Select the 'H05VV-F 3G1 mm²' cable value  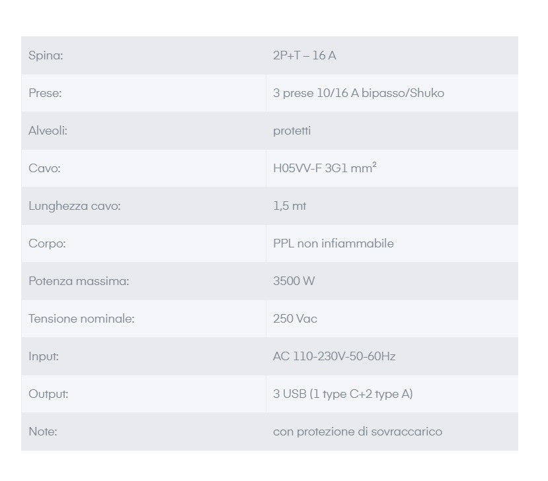click(325, 168)
